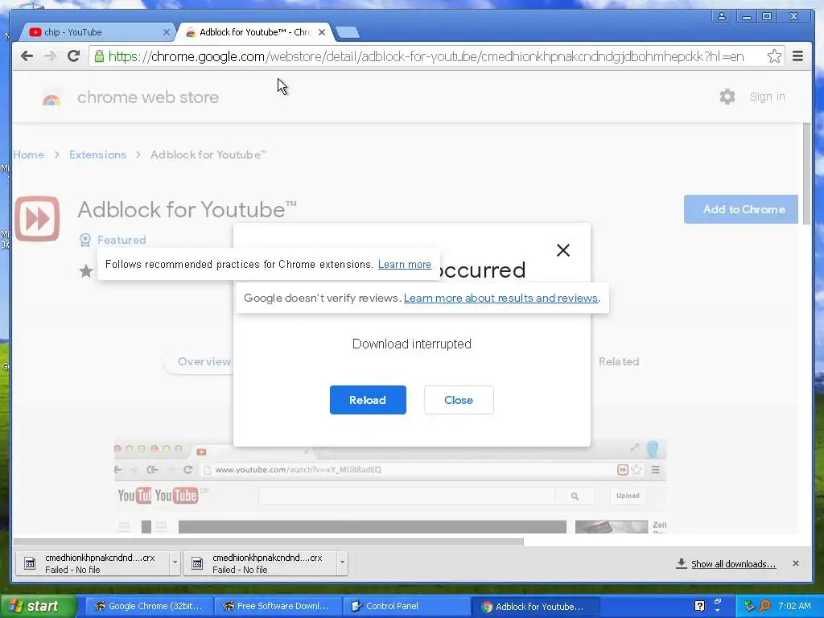Click Reload in the error dialog

point(368,400)
